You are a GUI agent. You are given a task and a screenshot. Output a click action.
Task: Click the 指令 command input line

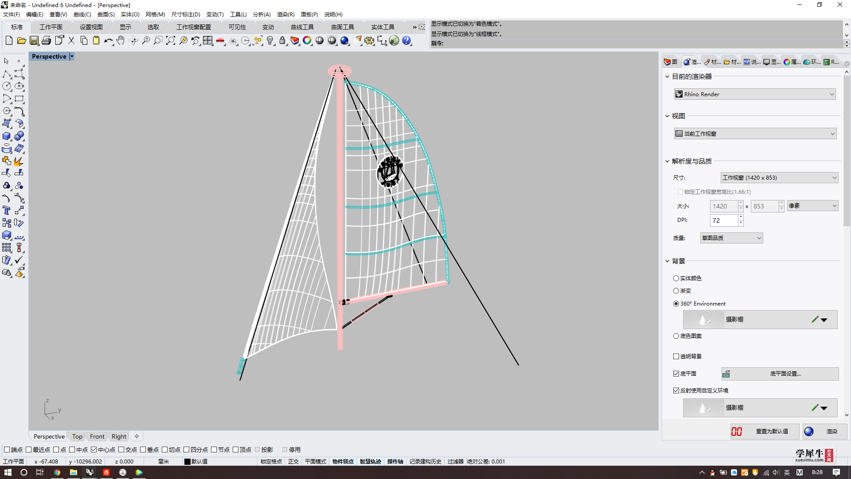pos(636,43)
